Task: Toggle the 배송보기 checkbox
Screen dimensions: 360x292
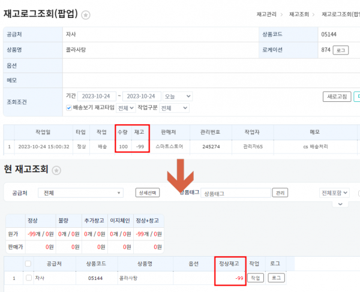Action: [x=69, y=108]
